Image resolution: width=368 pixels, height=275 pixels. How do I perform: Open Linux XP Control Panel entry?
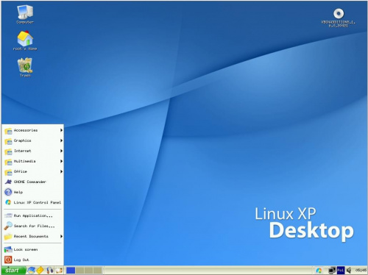point(33,202)
